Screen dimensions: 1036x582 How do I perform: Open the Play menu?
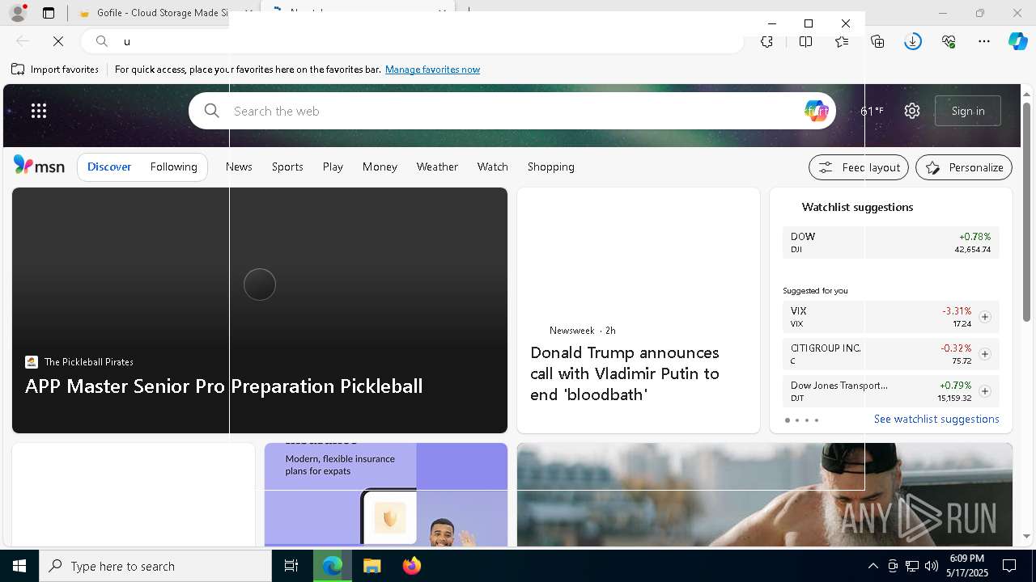point(333,167)
